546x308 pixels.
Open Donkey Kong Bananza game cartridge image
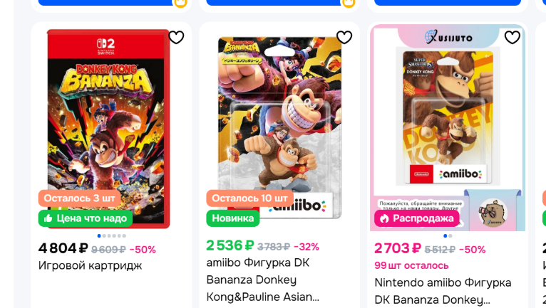[x=108, y=129]
